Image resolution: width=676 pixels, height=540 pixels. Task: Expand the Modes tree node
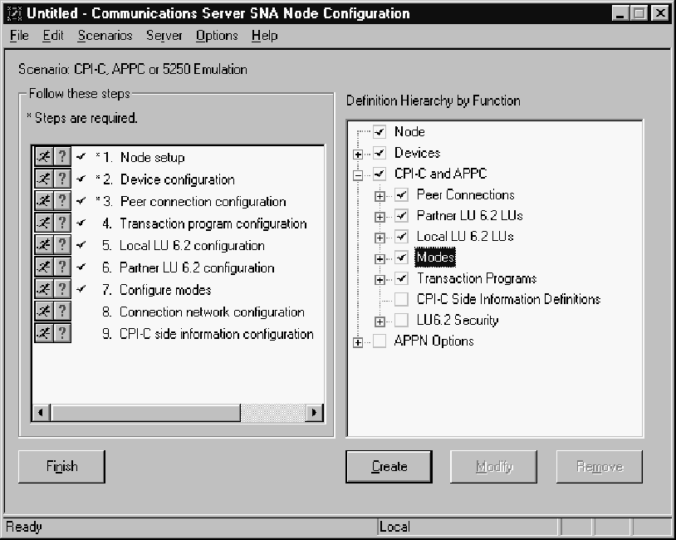[x=380, y=259]
